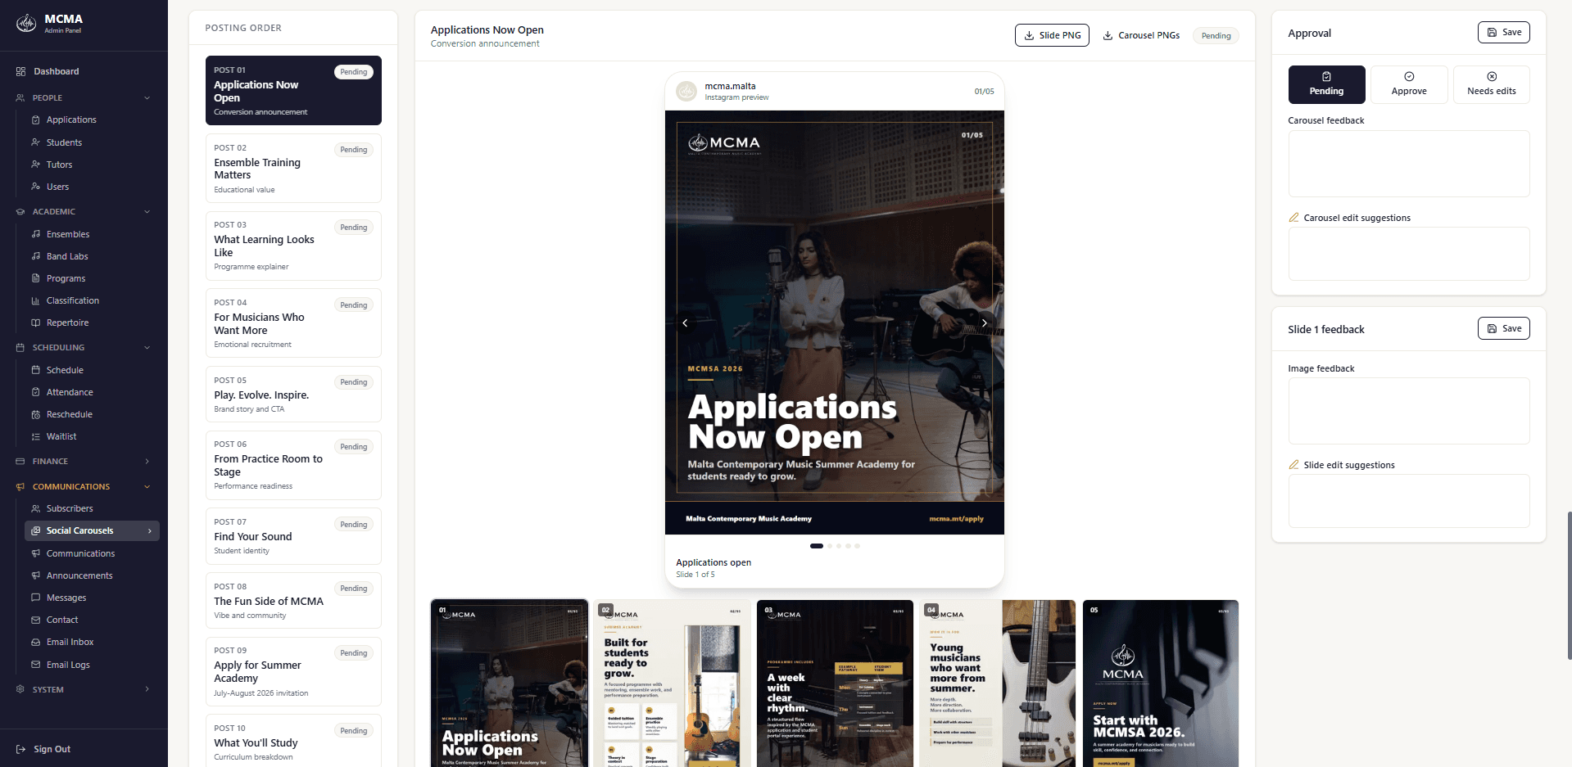Collapse the COMMUNICATIONS sidebar section

click(x=147, y=486)
